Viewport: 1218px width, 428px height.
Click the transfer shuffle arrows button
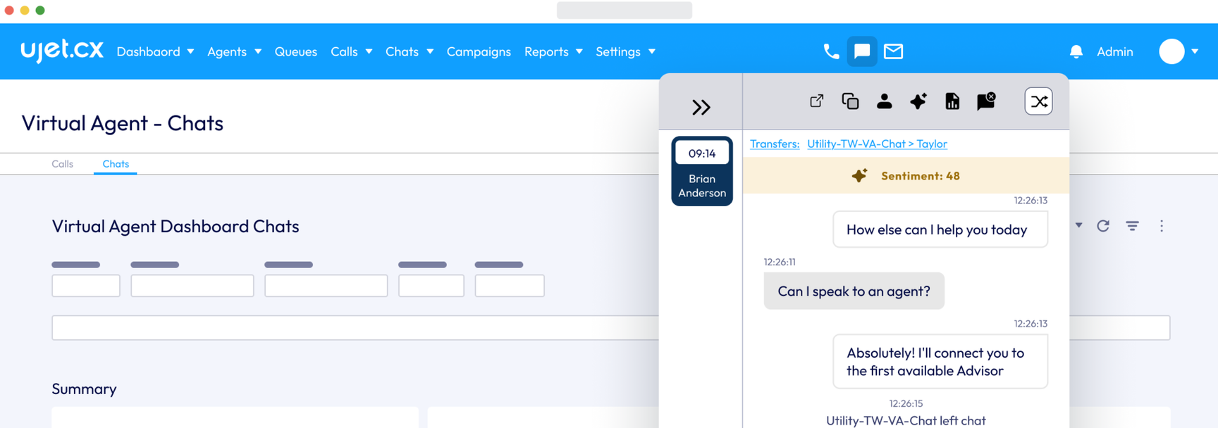click(x=1038, y=101)
